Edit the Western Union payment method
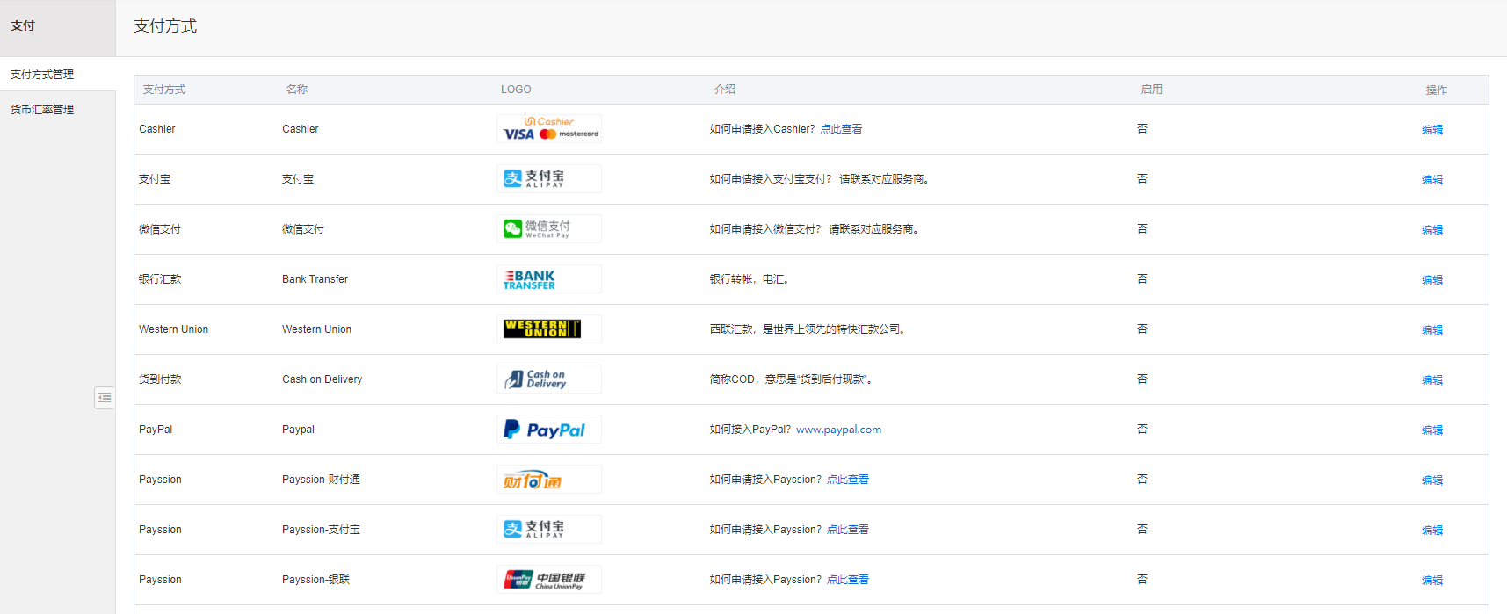The image size is (1507, 614). click(1432, 330)
